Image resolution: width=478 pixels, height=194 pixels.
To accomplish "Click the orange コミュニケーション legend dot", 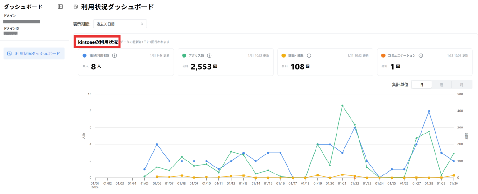I will [383, 55].
